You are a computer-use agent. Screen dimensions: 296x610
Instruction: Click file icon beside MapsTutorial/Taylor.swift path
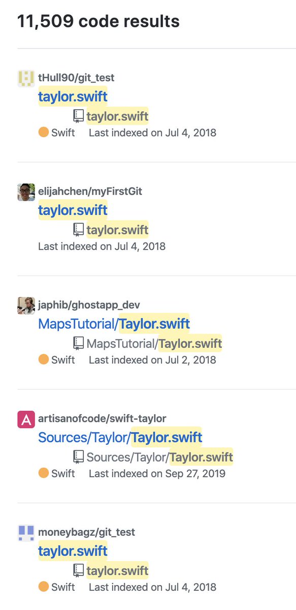(x=78, y=344)
